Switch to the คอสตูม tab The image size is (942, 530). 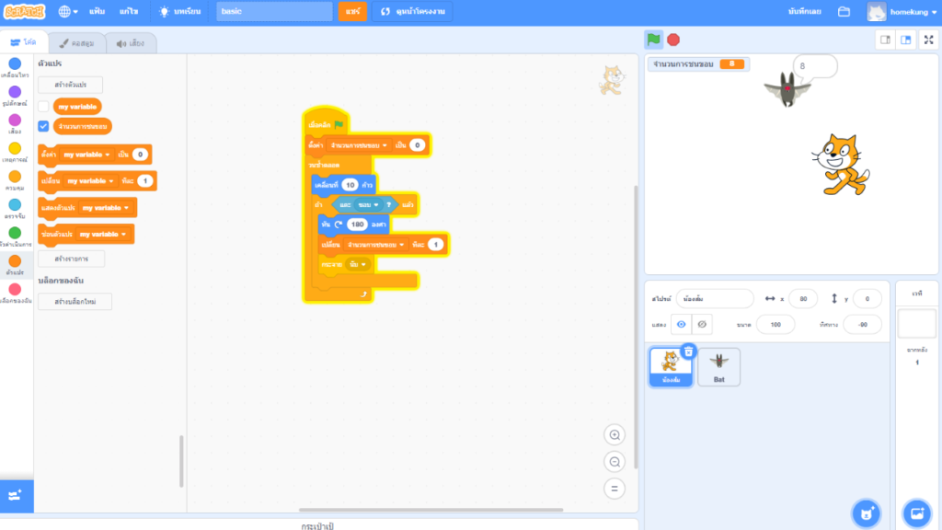click(x=77, y=42)
